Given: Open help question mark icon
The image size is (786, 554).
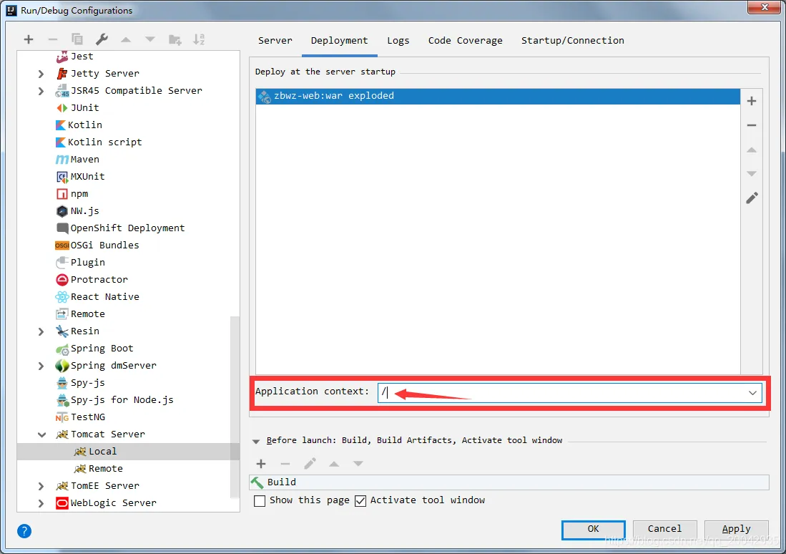Looking at the screenshot, I should (24, 531).
